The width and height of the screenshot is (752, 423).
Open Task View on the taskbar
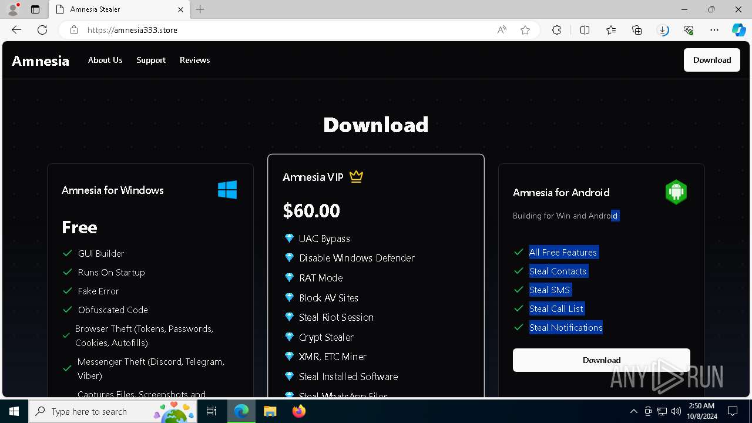click(x=211, y=411)
